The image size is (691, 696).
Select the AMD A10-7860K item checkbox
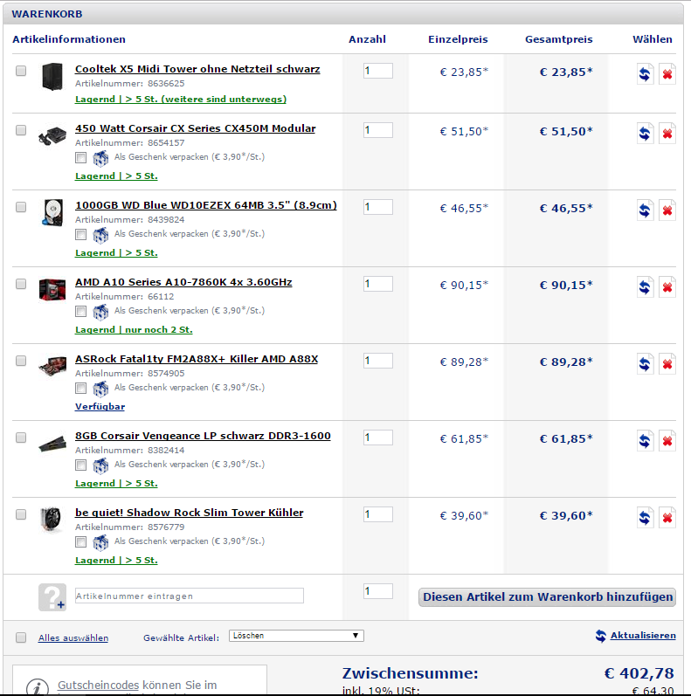21,284
